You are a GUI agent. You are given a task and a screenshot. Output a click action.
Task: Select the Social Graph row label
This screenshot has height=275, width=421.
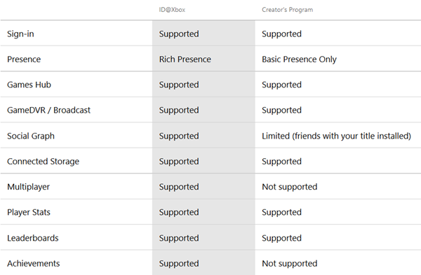[x=31, y=136]
